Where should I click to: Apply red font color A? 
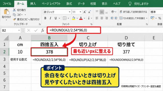tap(81, 18)
